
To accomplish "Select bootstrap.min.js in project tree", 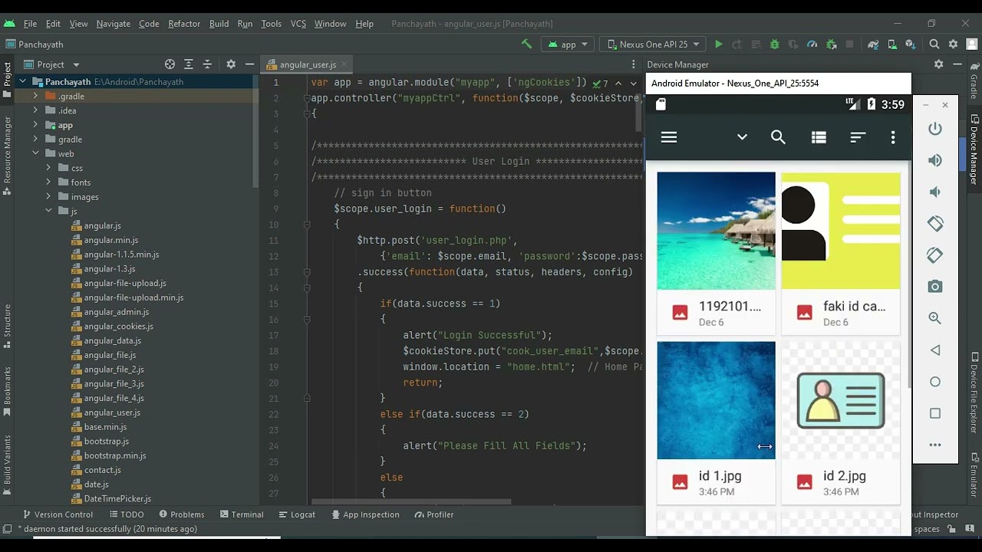I will point(115,455).
